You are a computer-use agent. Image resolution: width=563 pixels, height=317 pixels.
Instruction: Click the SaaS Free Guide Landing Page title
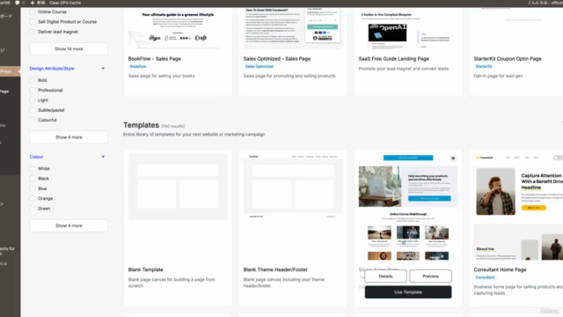[393, 59]
